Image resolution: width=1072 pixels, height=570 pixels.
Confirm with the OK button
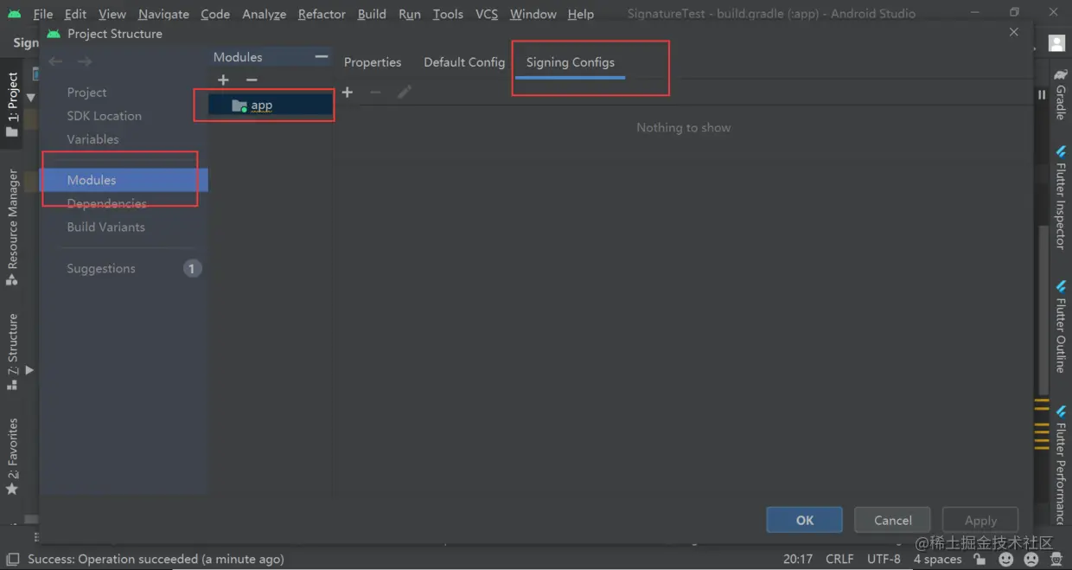click(x=805, y=520)
